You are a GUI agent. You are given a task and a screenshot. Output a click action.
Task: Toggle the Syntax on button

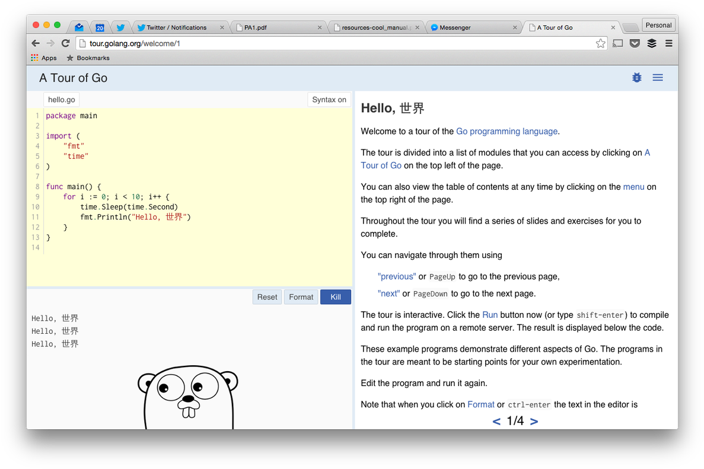[329, 100]
